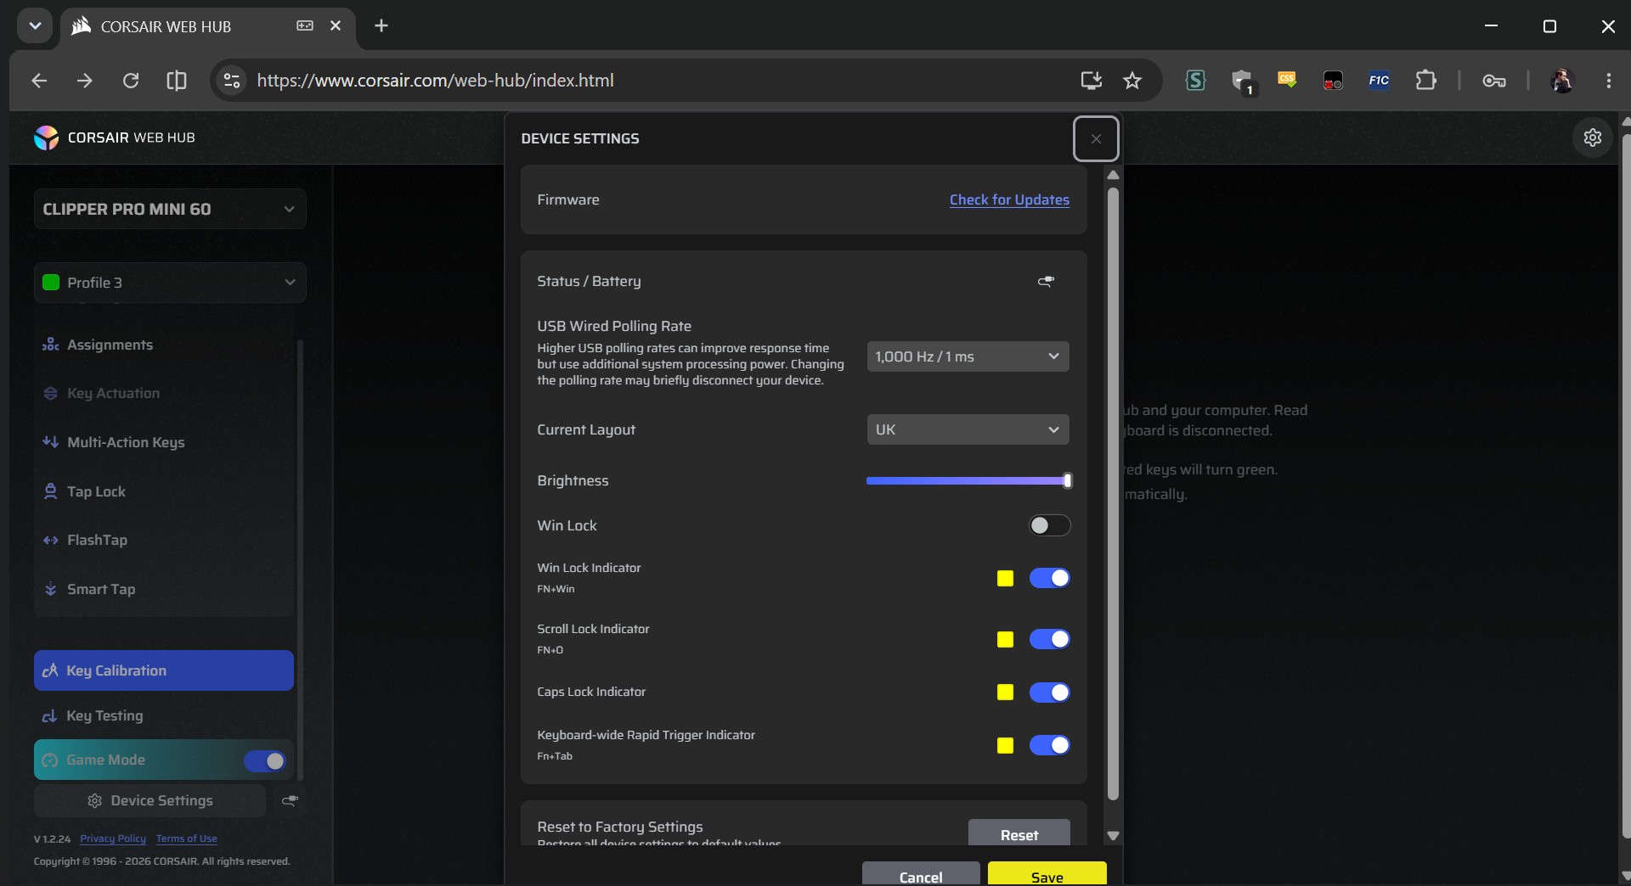Click the dialog scrollbar down arrow

(1113, 836)
